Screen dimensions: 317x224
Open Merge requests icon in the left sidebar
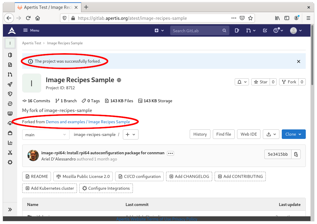10,74
